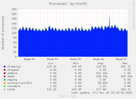
Task: Click uninterruptible average value 83.86m
Action: [x=103, y=83]
